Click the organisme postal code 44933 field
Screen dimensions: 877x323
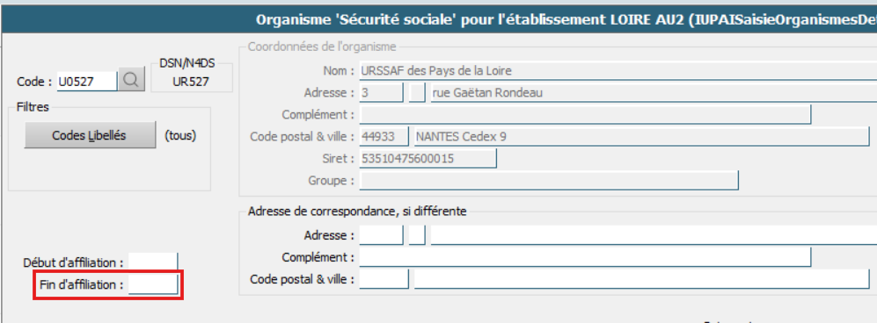click(x=384, y=137)
